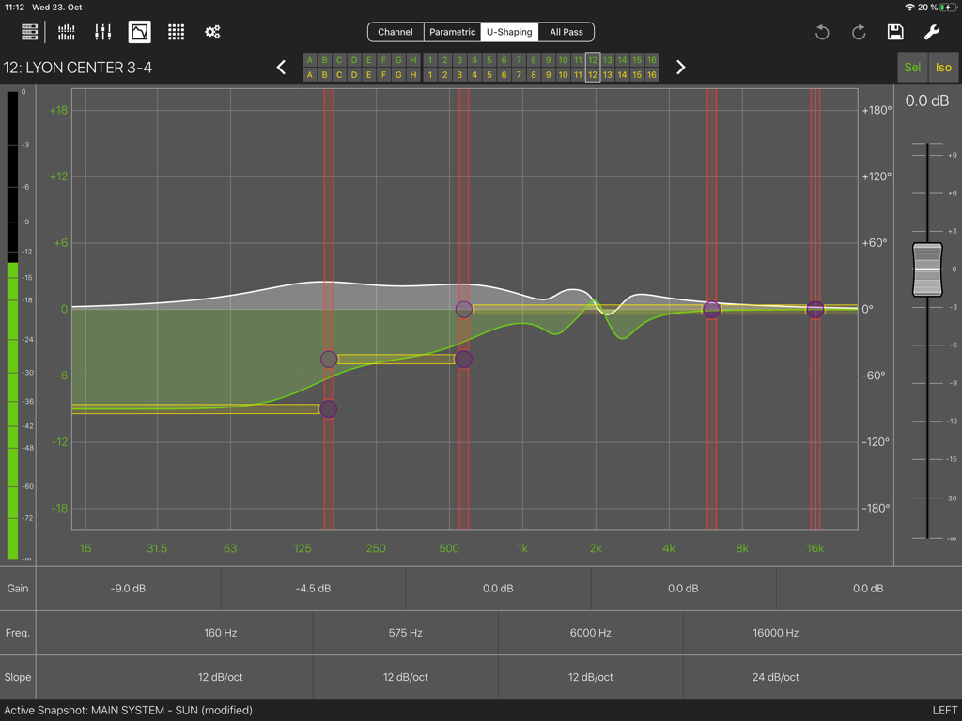The image size is (962, 721).
Task: Switch to the Parametric tab
Action: point(452,31)
